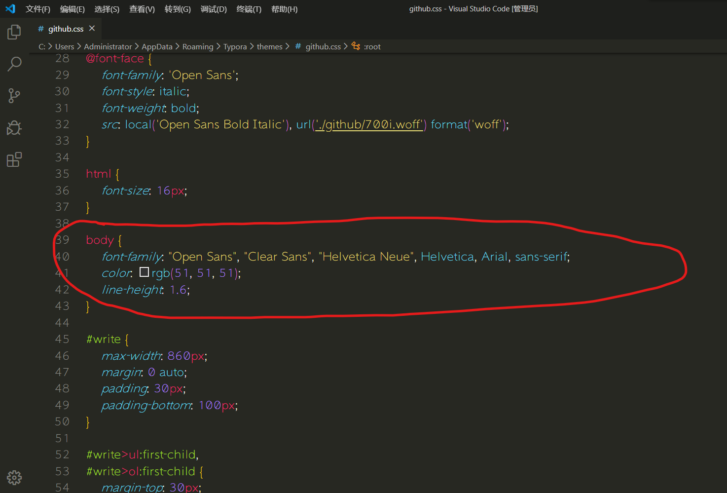727x493 pixels.
Task: Click the "Clear Sans" font value
Action: (x=278, y=257)
